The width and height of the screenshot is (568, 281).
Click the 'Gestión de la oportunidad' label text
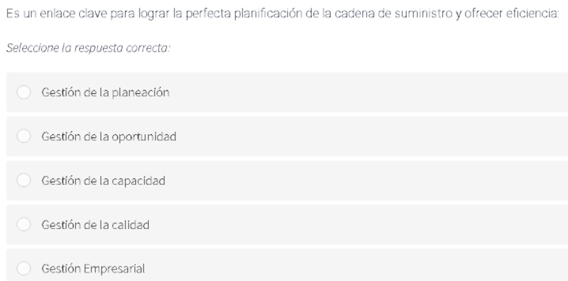pos(109,137)
